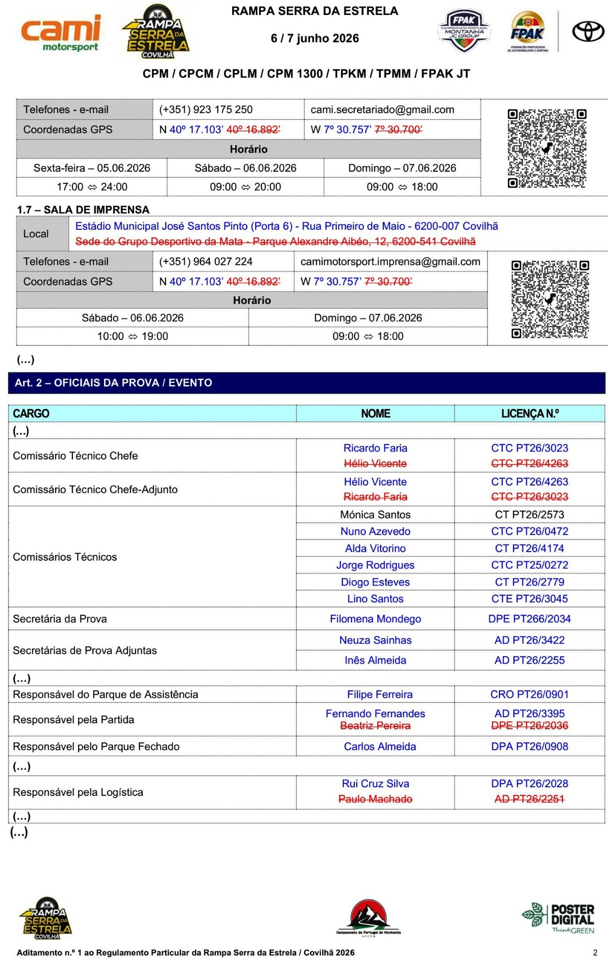Click the Sala de Imprensa QR code

pos(550,299)
